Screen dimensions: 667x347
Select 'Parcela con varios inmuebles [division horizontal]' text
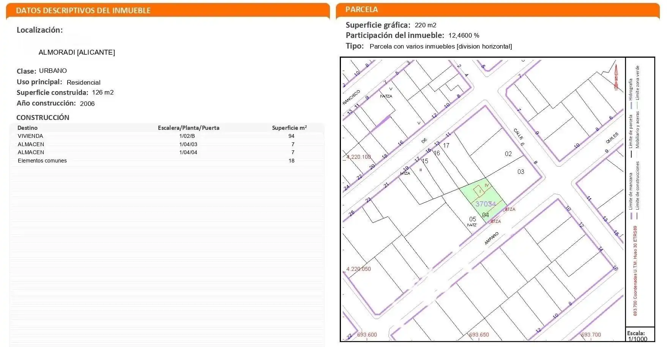click(441, 46)
